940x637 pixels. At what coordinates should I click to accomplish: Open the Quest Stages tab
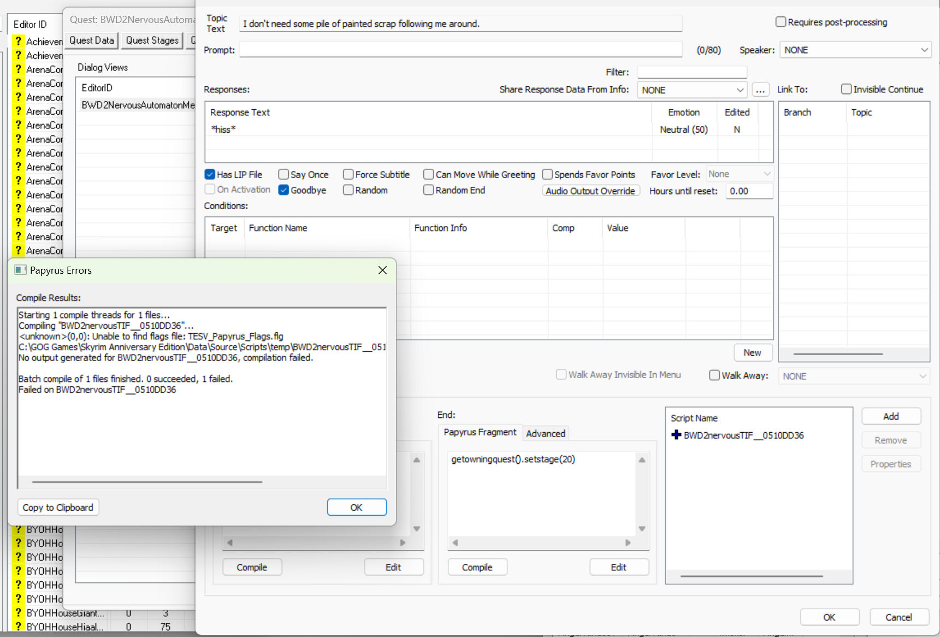coord(152,40)
